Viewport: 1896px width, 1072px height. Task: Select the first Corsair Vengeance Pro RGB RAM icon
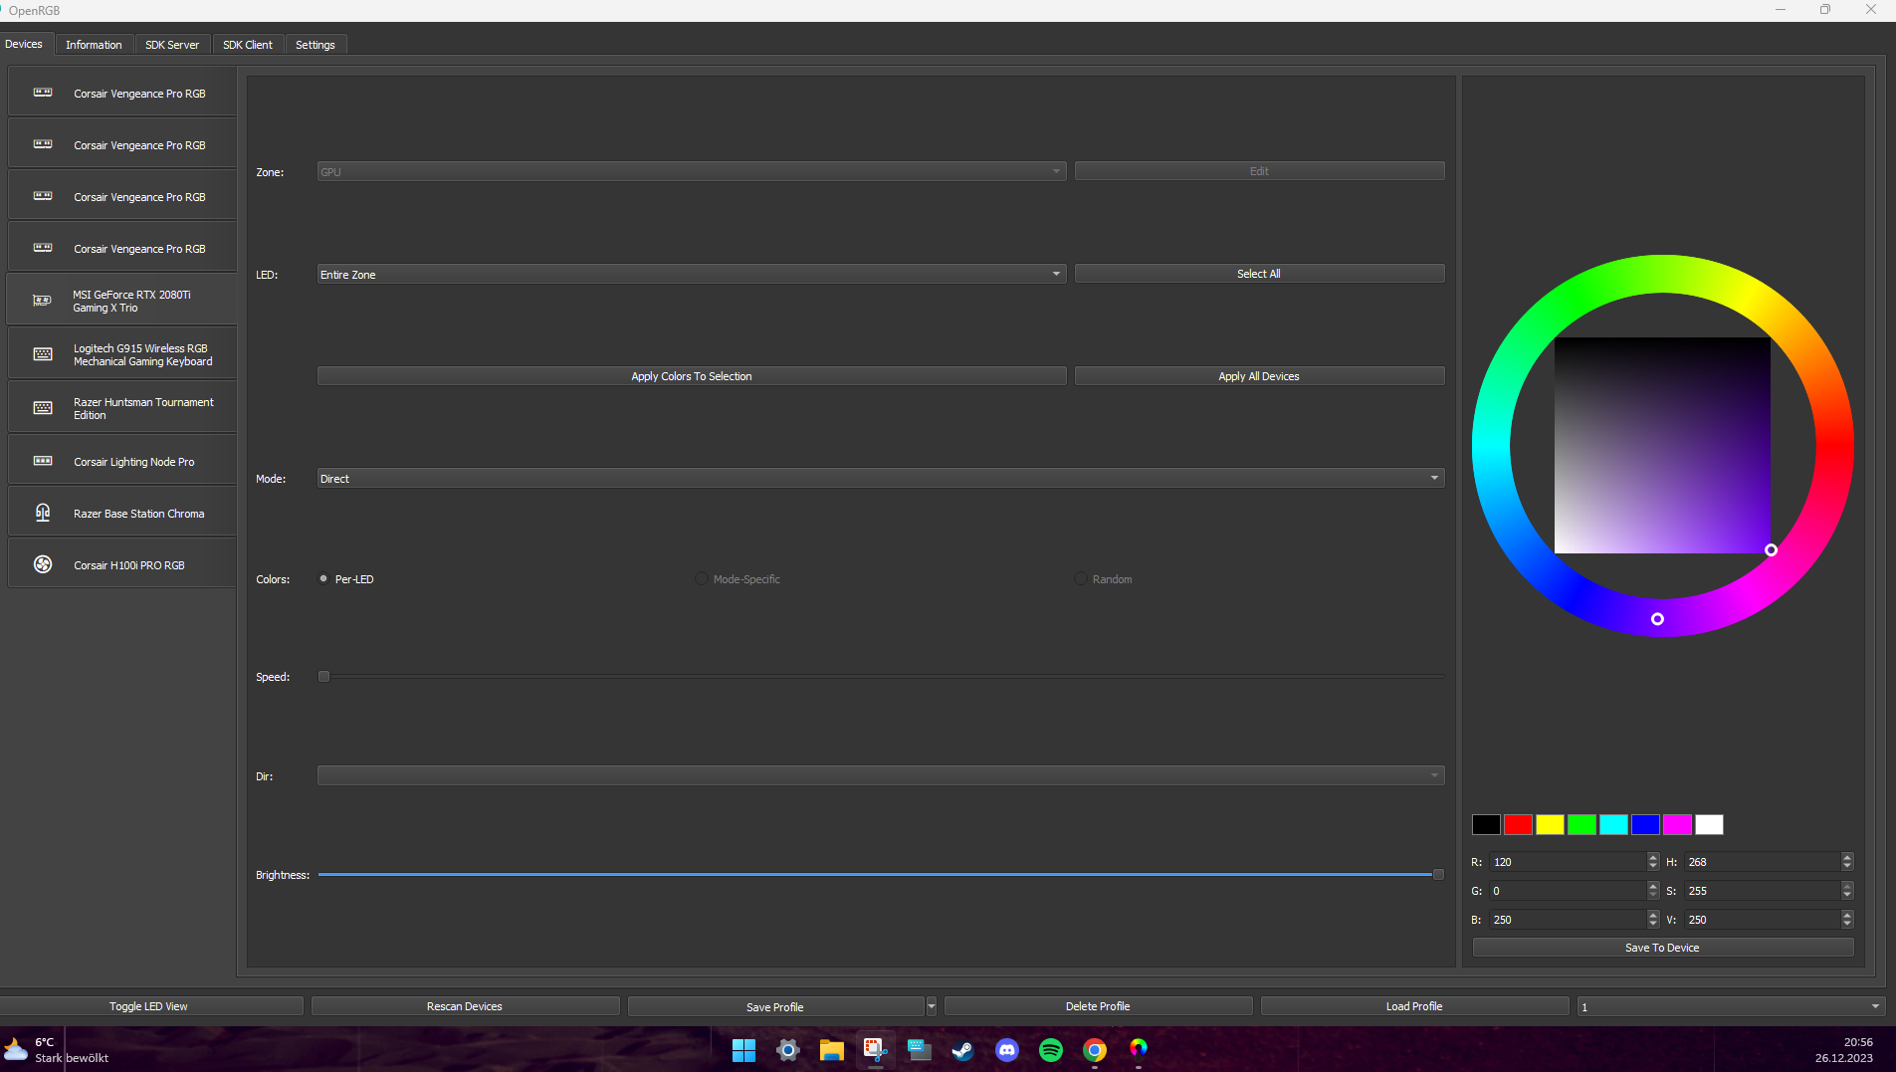[x=43, y=93]
